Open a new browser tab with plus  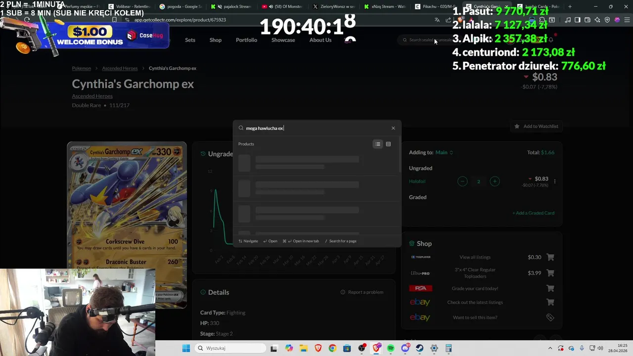[570, 6]
